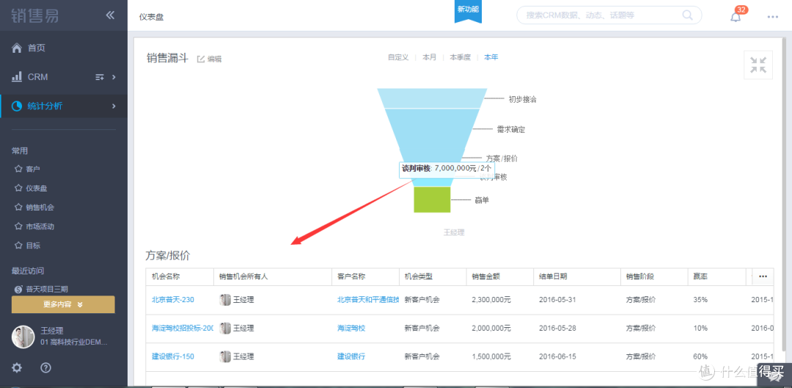The width and height of the screenshot is (792, 388).
Task: Open opportunity 建设银行-150
Action: 173,356
